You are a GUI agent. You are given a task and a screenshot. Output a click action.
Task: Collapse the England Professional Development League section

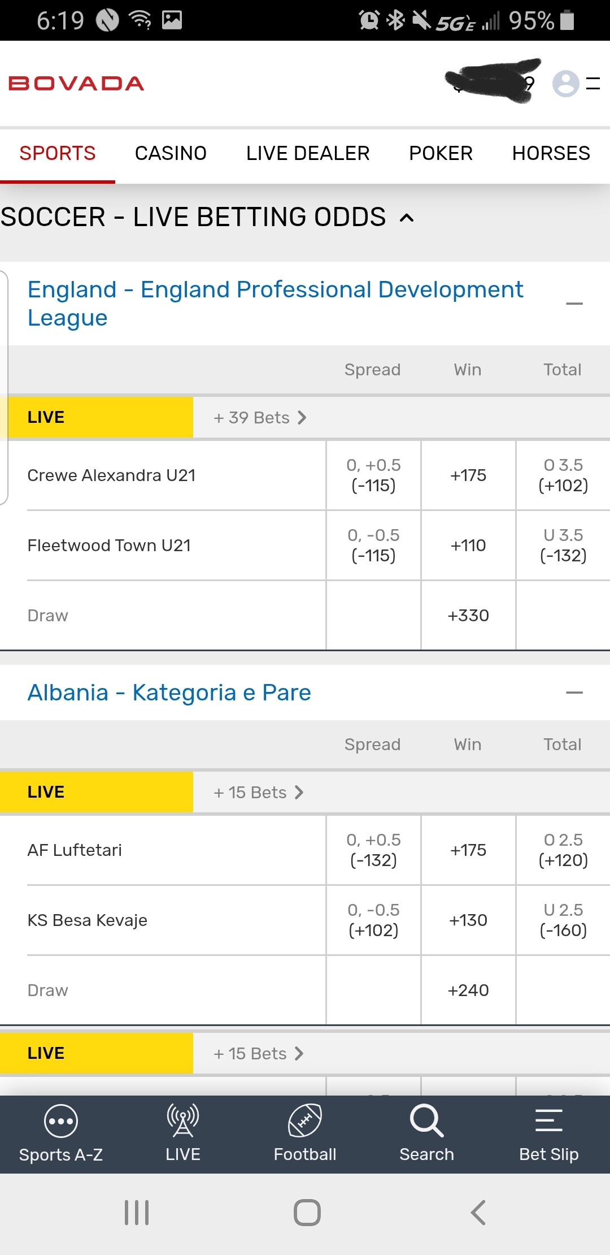click(574, 304)
